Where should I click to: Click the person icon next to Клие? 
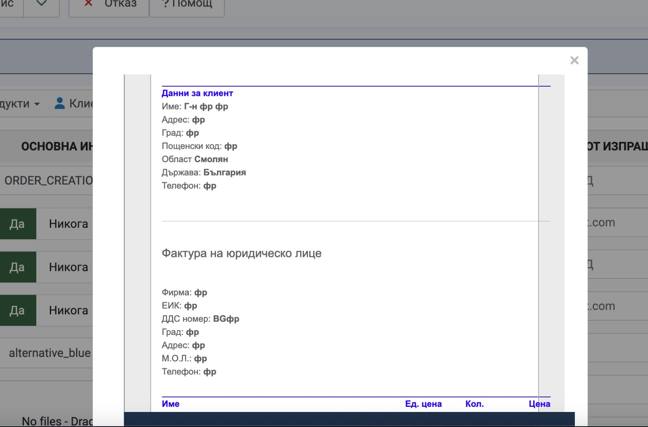[60, 103]
